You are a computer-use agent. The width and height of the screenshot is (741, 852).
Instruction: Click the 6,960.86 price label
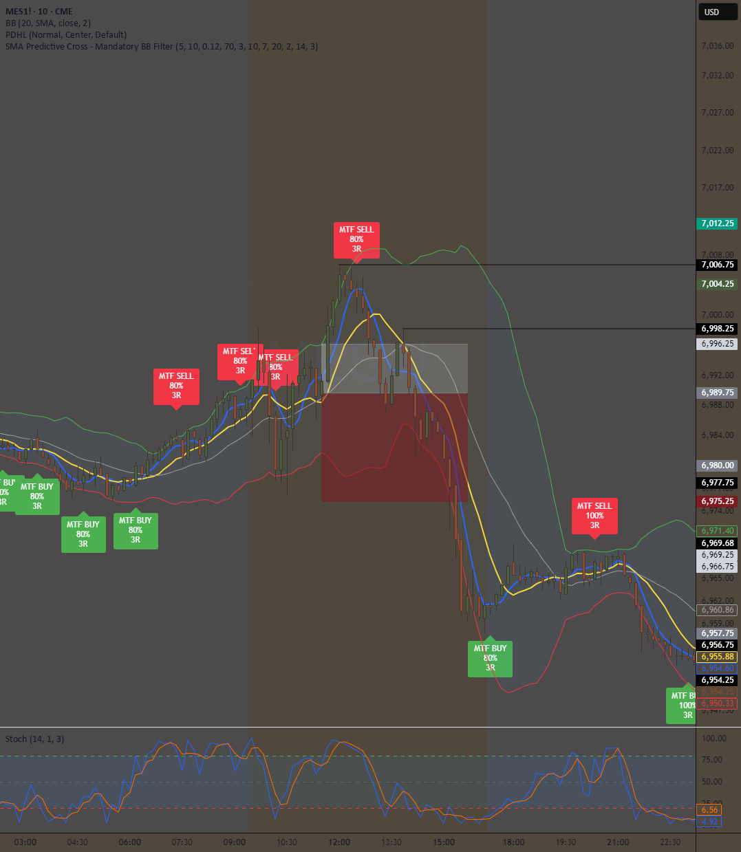coord(718,610)
